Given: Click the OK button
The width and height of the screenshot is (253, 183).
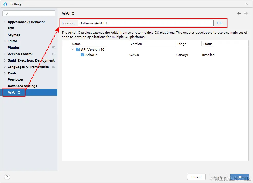Looking at the screenshot, I should pos(239,177).
